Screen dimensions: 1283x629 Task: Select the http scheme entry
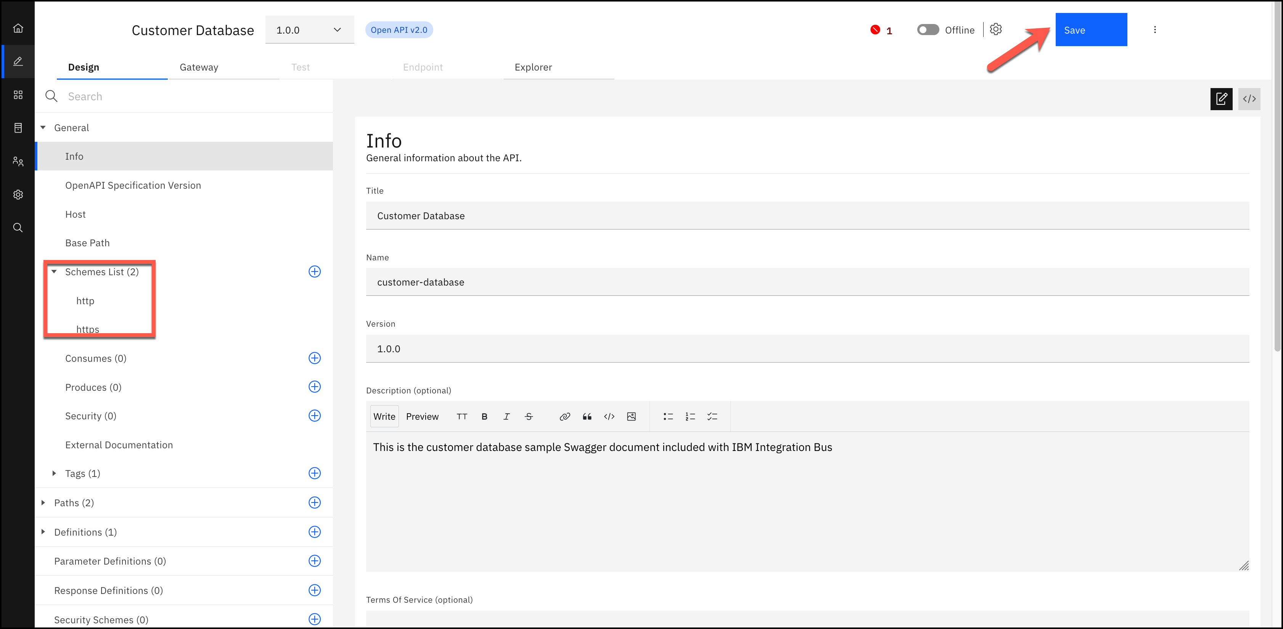[85, 301]
